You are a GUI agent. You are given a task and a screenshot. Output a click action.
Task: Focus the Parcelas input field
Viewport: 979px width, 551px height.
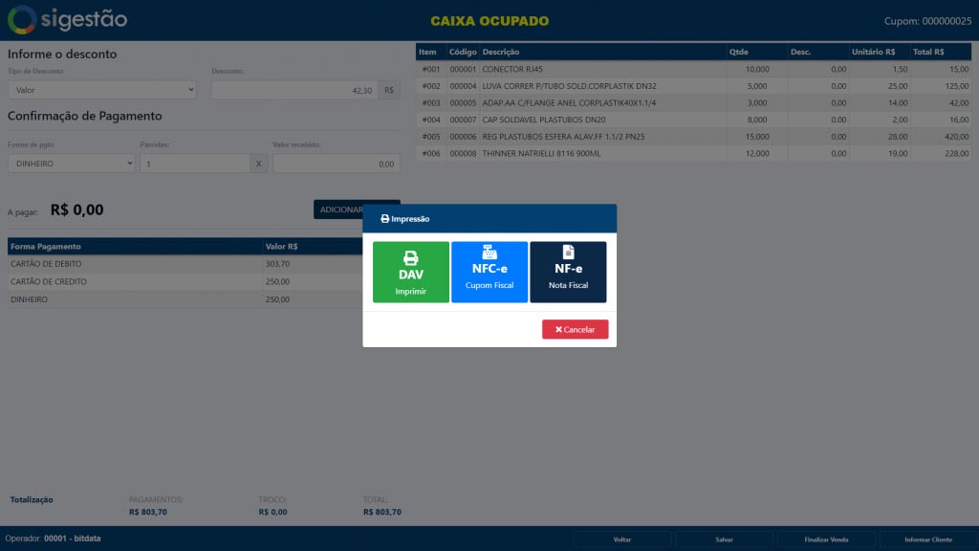[x=195, y=164]
